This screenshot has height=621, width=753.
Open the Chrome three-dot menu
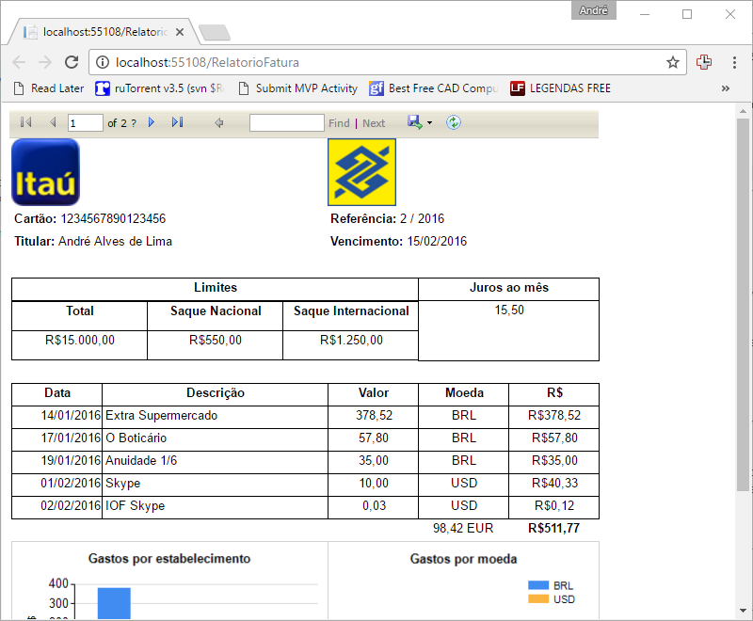(734, 62)
